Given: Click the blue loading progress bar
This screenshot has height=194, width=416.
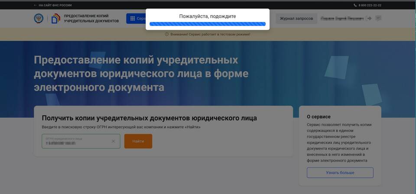Looking at the screenshot, I should coord(207,24).
